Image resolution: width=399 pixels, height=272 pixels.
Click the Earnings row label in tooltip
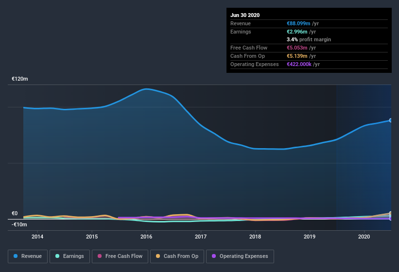click(x=241, y=32)
